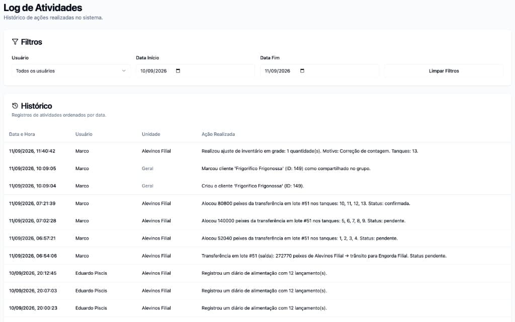Viewport: 515px width, 322px height.
Task: Click the 'Alocou 52040 peixes' action text
Action: (x=300, y=238)
